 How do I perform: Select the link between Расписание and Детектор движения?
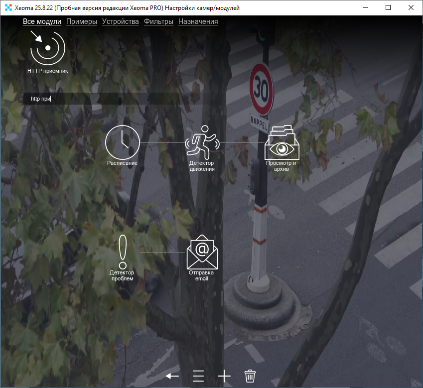162,143
